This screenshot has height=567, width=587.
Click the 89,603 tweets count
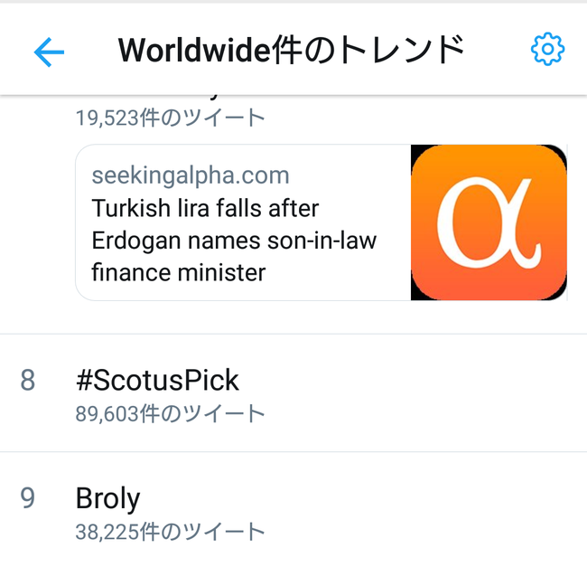tap(171, 414)
